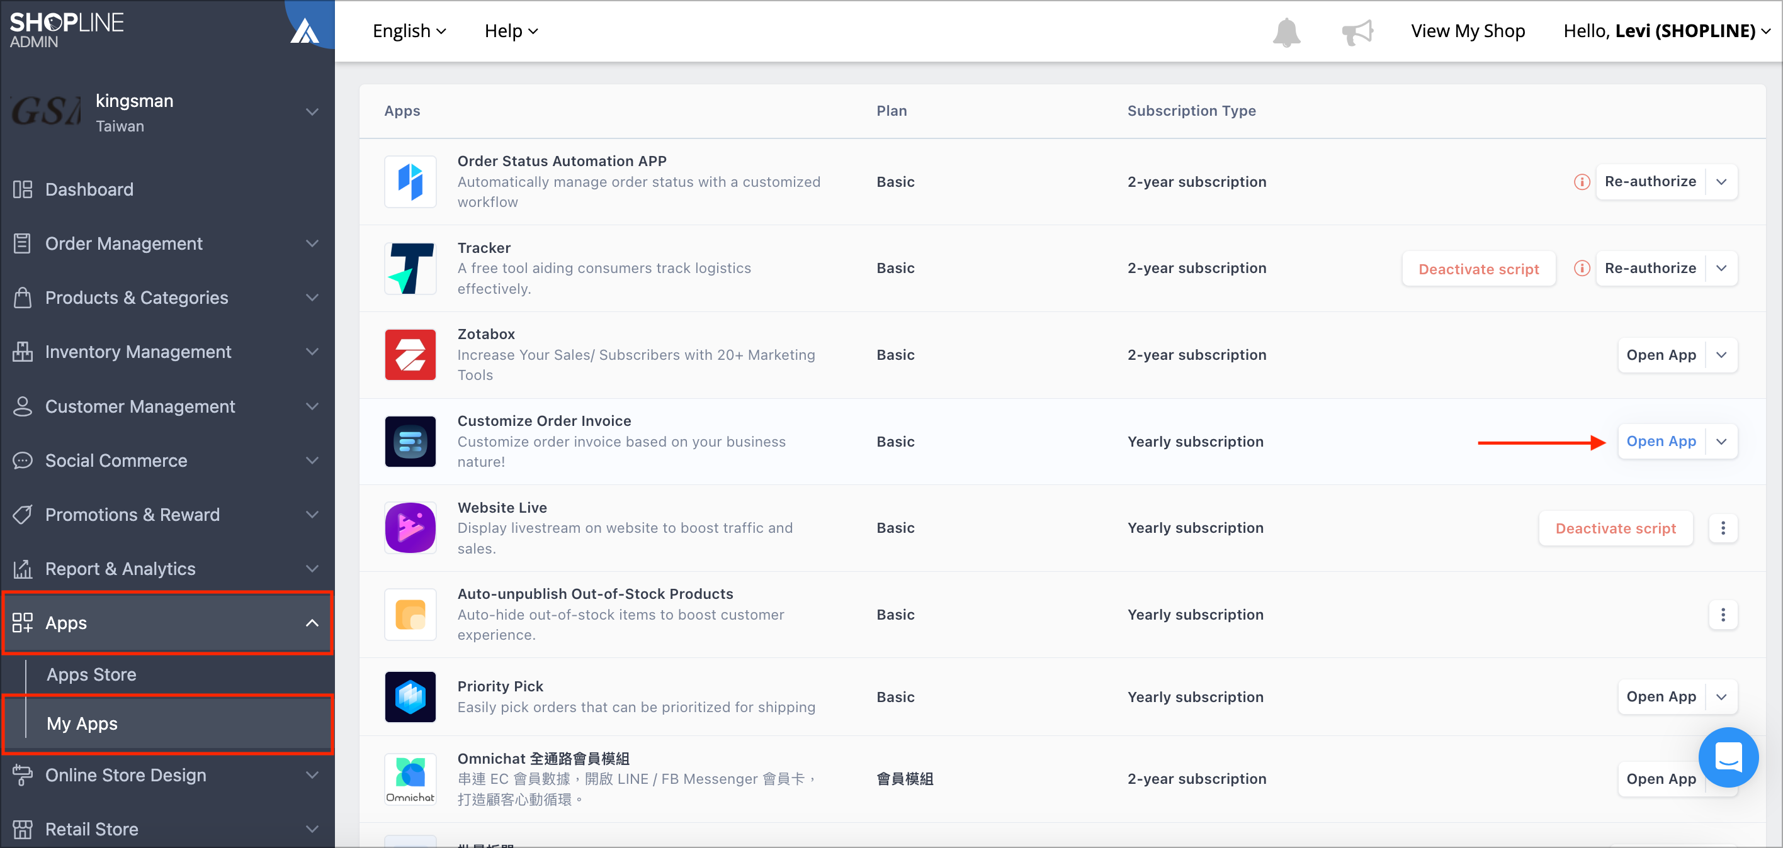Click the SHOPLINE Admin logo

tap(67, 30)
